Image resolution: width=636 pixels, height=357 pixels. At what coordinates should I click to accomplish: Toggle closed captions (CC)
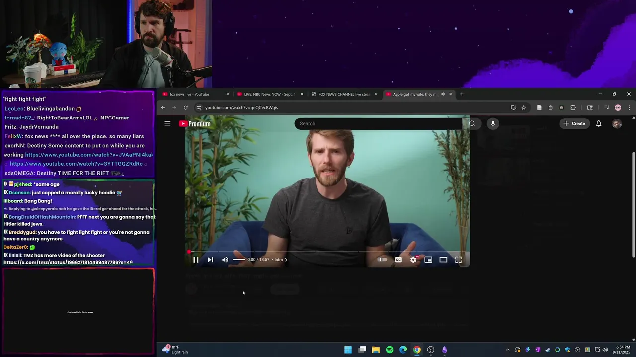coord(398,260)
